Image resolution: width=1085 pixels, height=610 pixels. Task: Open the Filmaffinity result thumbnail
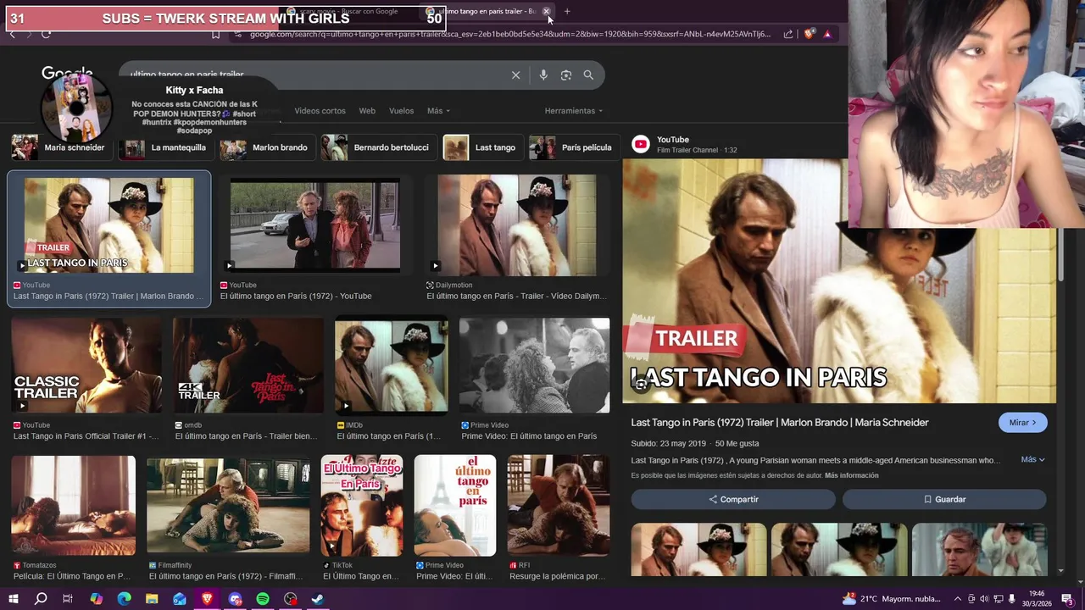[x=228, y=505]
